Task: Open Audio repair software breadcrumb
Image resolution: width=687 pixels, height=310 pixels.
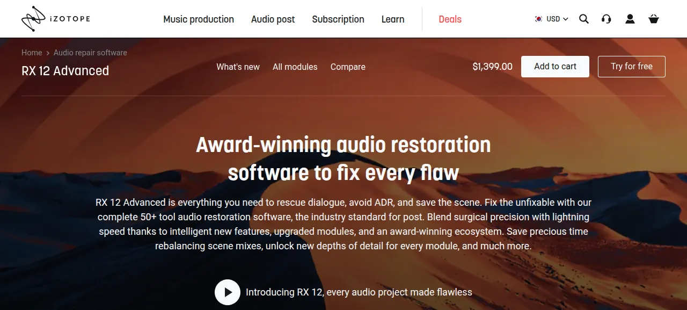Action: pyautogui.click(x=90, y=53)
